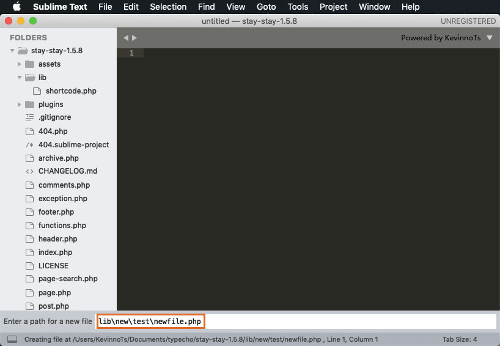Toggle the sidebar using status bar icon
Viewport: 500px width, 346px height.
(12, 339)
